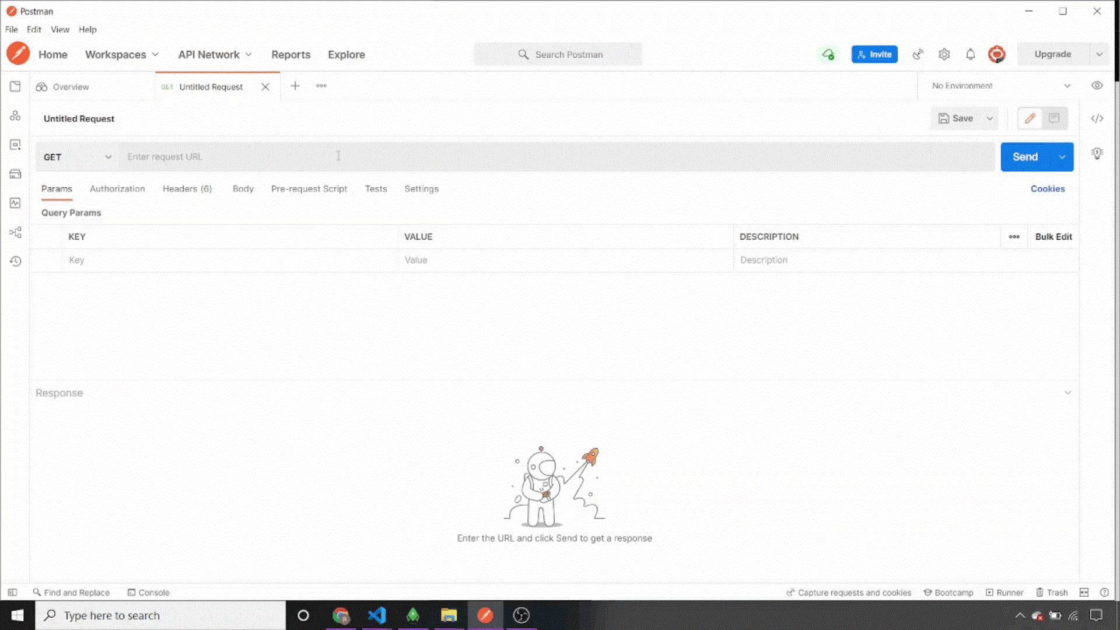This screenshot has height=630, width=1120.
Task: Switch to the Authorization tab
Action: [x=117, y=188]
